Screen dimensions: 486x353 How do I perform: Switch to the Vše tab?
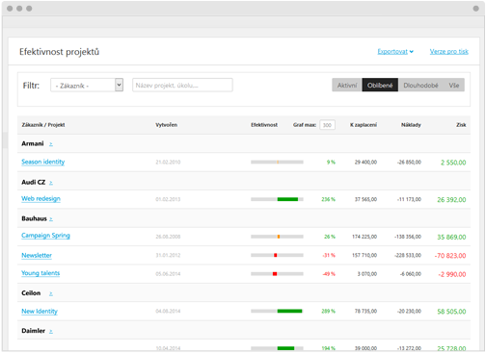[454, 86]
